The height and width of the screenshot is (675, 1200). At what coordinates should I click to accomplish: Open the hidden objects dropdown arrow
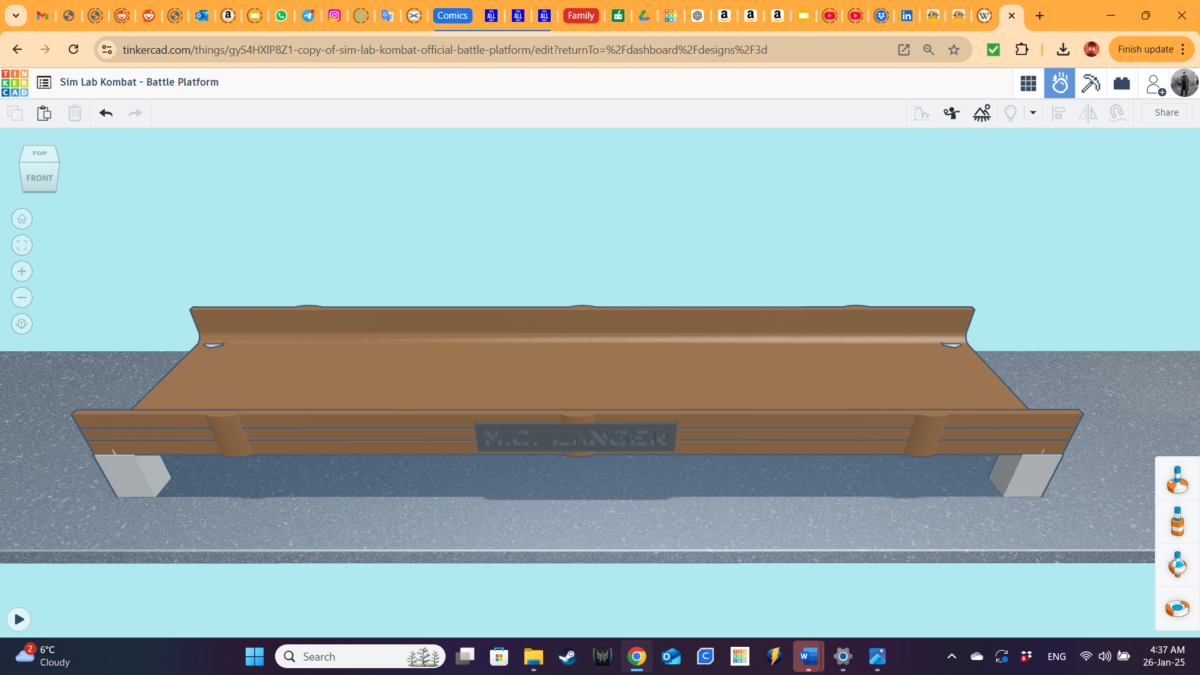[x=1034, y=113]
